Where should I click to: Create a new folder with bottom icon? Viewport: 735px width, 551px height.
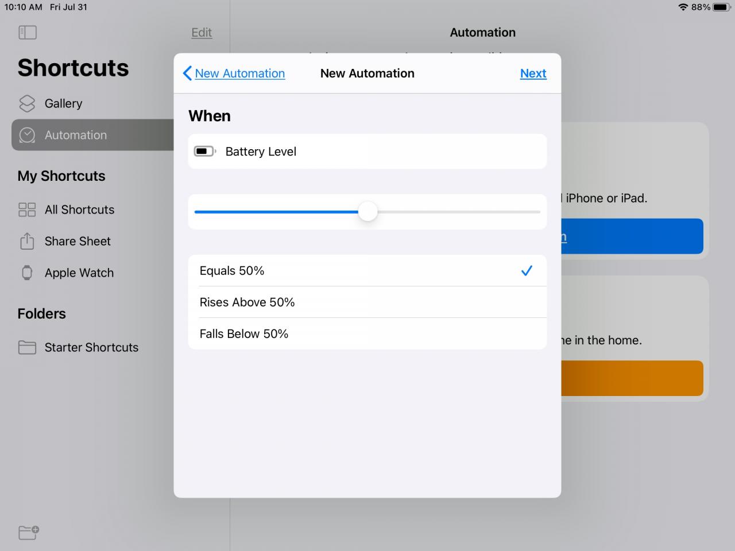click(x=29, y=532)
